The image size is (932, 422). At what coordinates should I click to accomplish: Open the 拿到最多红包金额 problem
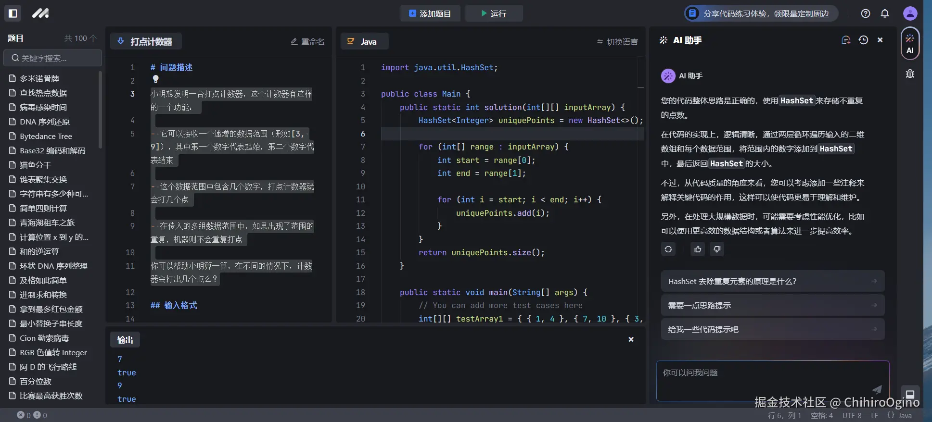click(x=52, y=309)
